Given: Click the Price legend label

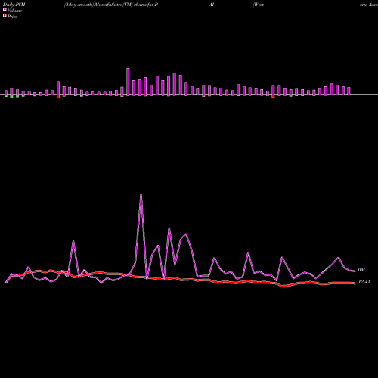Looking at the screenshot, I should pyautogui.click(x=12, y=17).
